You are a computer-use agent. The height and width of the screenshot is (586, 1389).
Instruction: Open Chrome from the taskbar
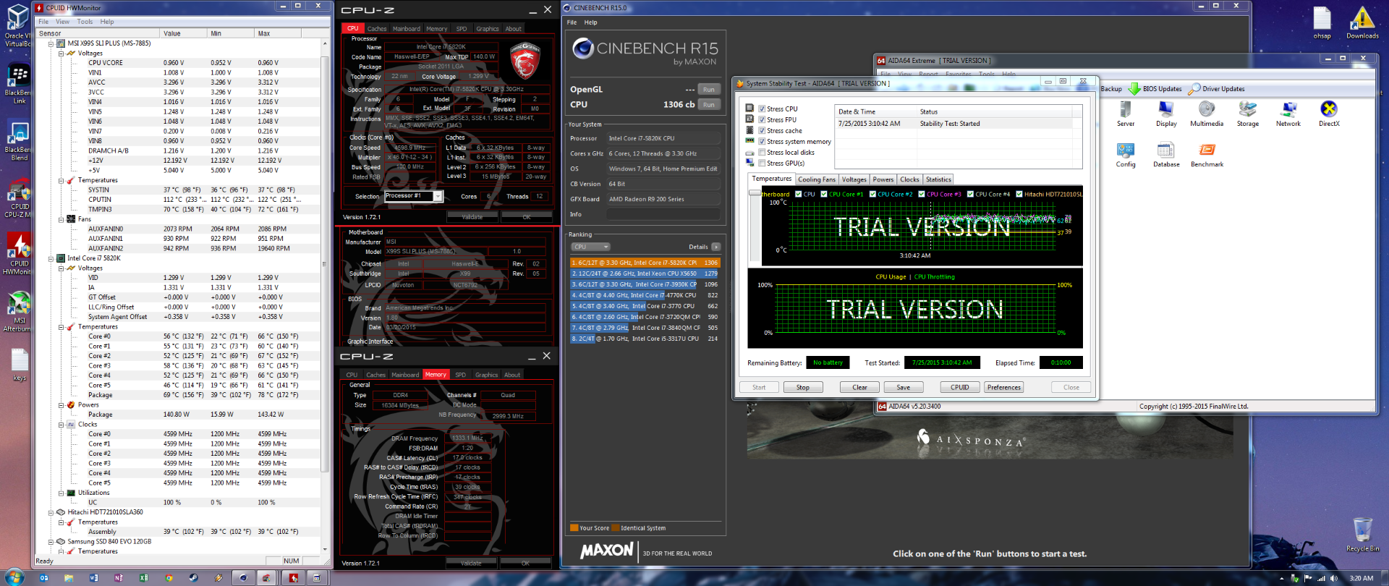[x=169, y=578]
